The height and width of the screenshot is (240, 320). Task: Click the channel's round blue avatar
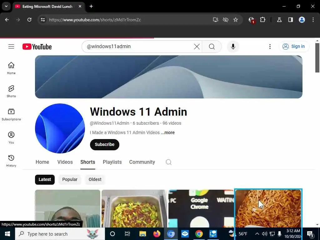click(x=60, y=128)
